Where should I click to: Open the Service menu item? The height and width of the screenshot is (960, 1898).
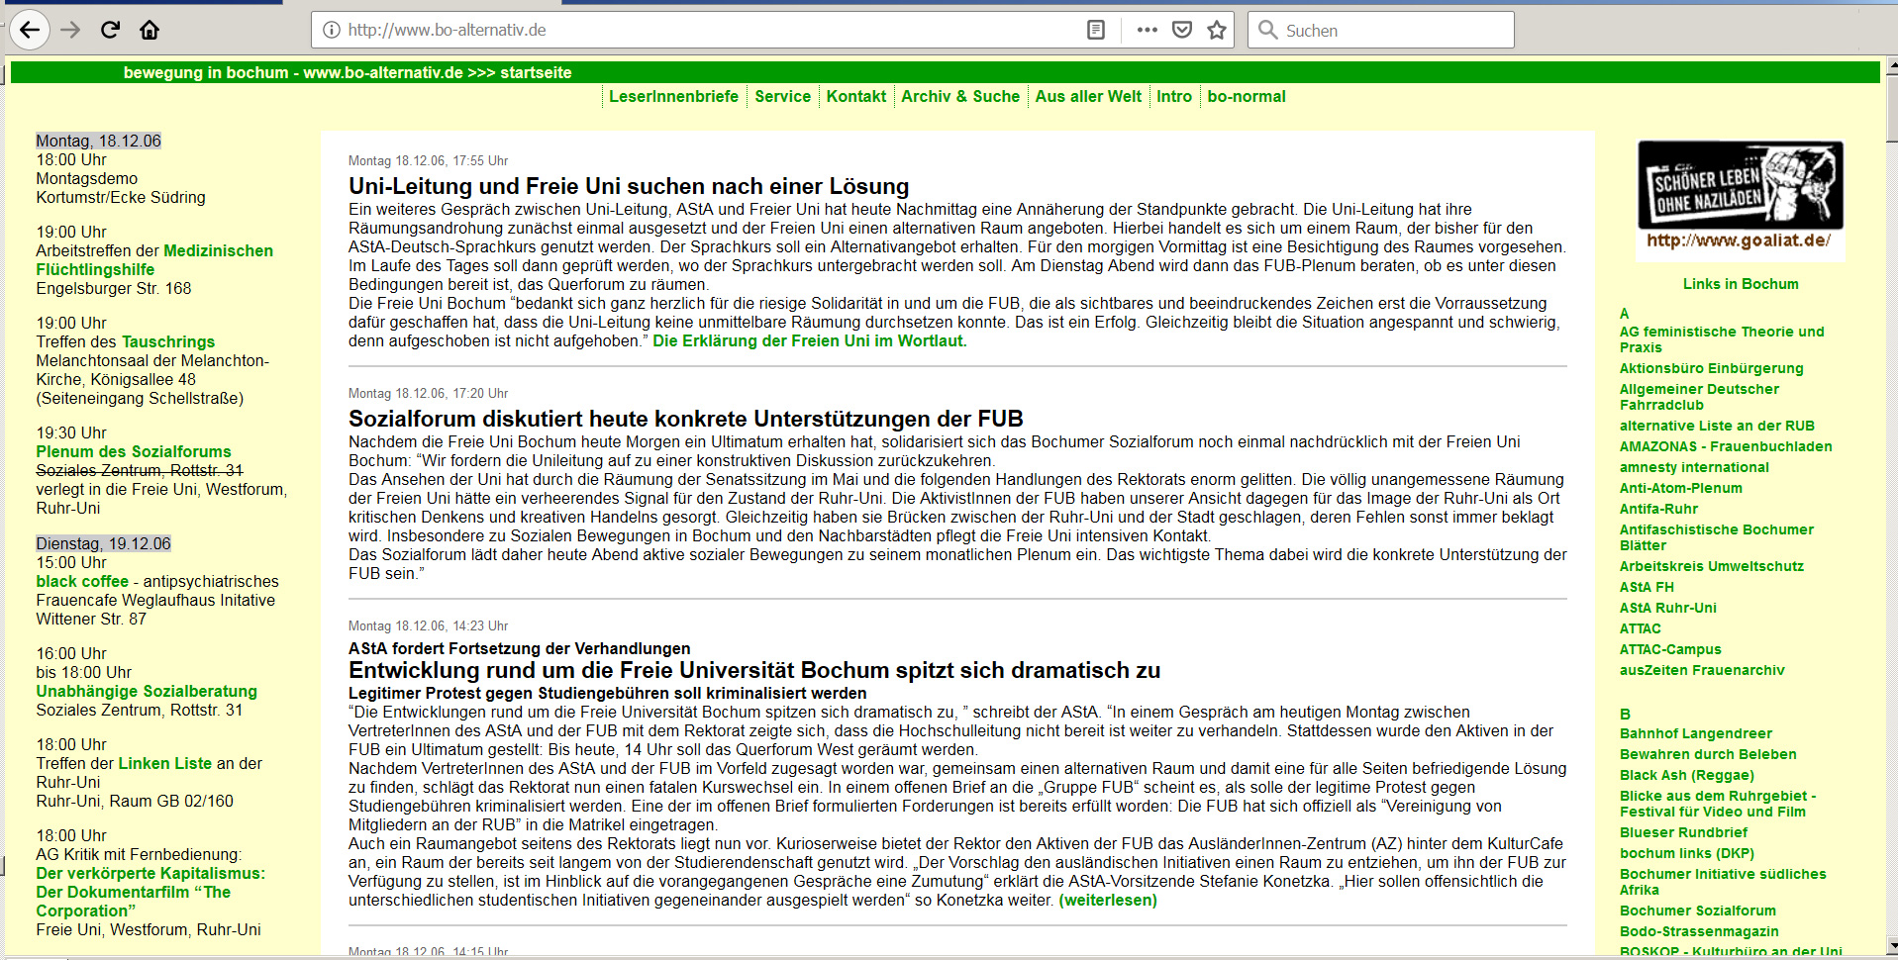click(782, 97)
